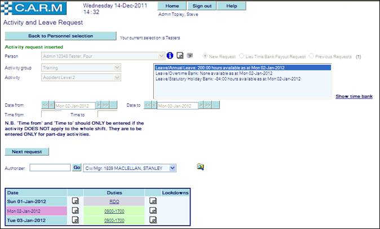Open the Date-column notes icon for Mon 02-Jan-2012
Viewport: 380px width, 229px height.
[x=76, y=210]
